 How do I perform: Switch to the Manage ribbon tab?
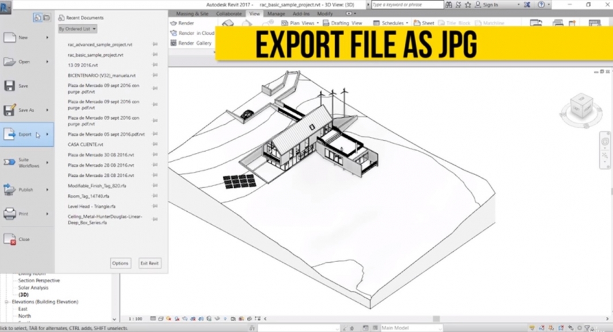tap(276, 13)
